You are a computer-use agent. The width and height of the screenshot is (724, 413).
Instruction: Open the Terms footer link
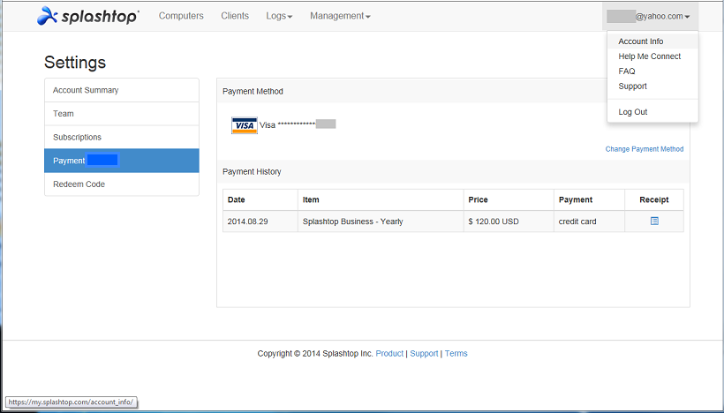tap(456, 354)
